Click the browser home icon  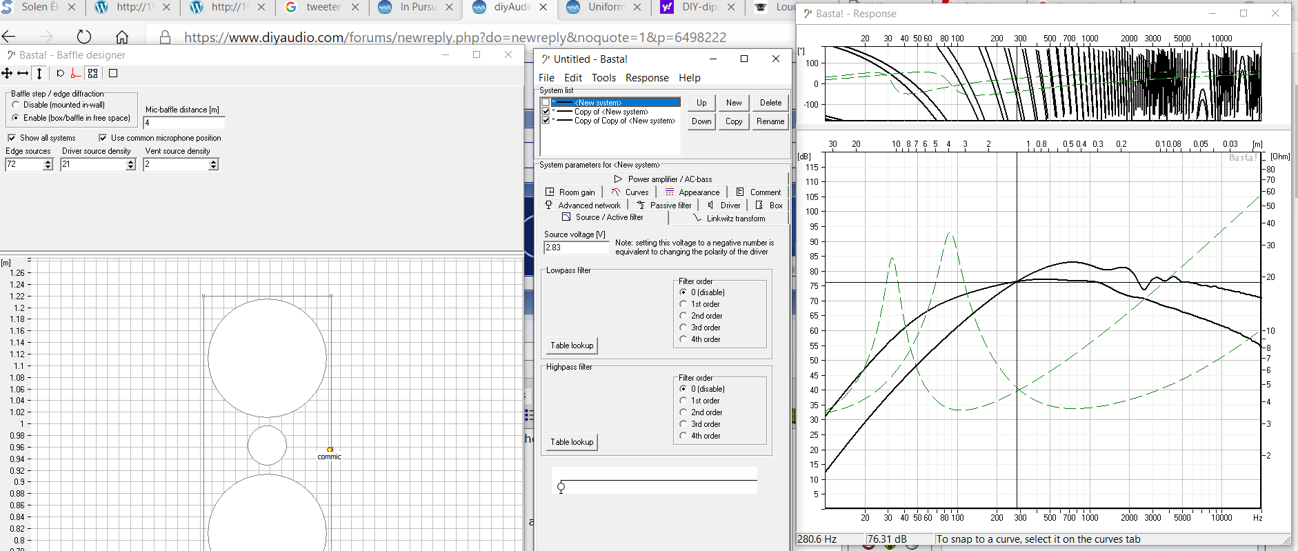122,37
